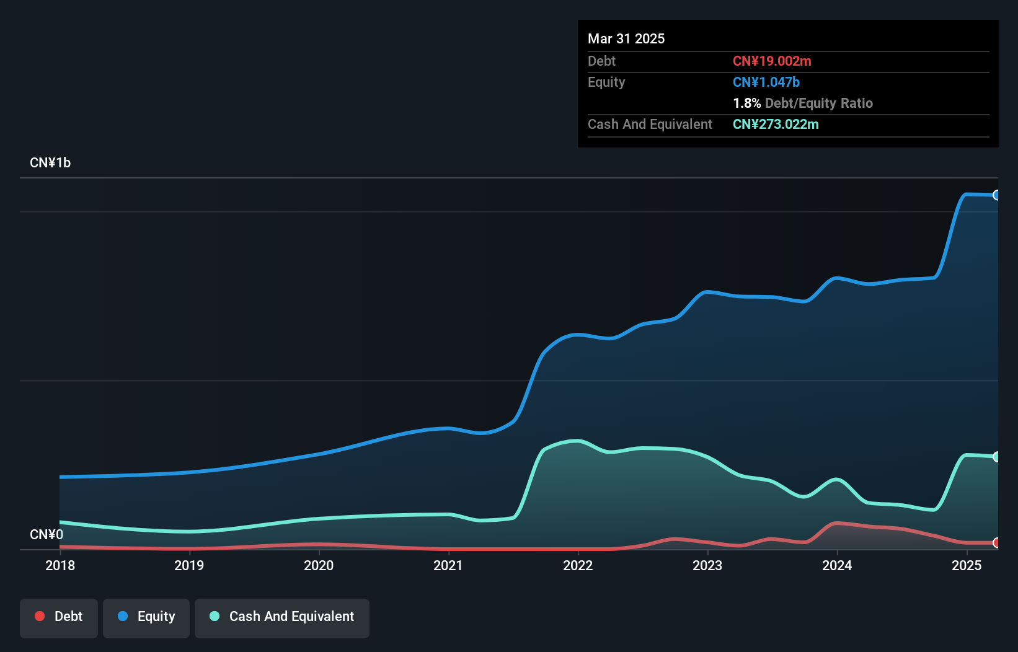1018x652 pixels.
Task: Click the CN¥19.002m debt value
Action: (x=772, y=61)
